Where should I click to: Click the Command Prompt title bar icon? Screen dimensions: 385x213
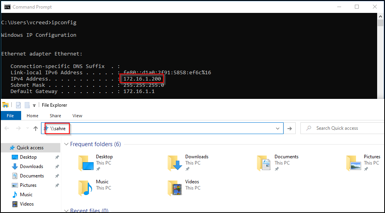coord(7,7)
